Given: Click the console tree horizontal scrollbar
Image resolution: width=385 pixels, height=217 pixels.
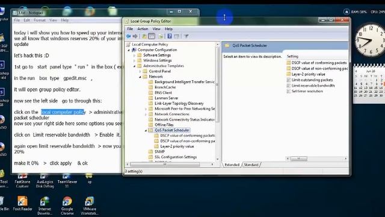Looking at the screenshot, I should point(170,164).
